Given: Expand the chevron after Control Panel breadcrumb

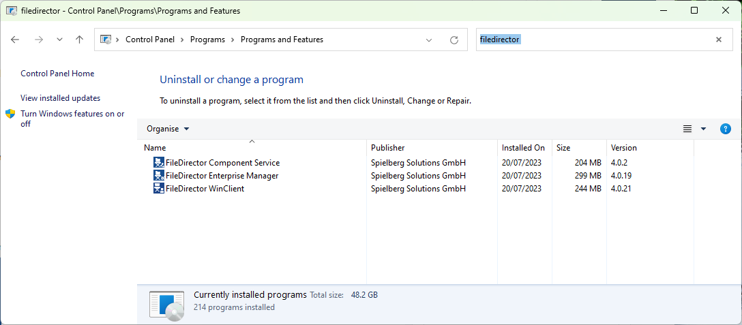Looking at the screenshot, I should point(182,40).
